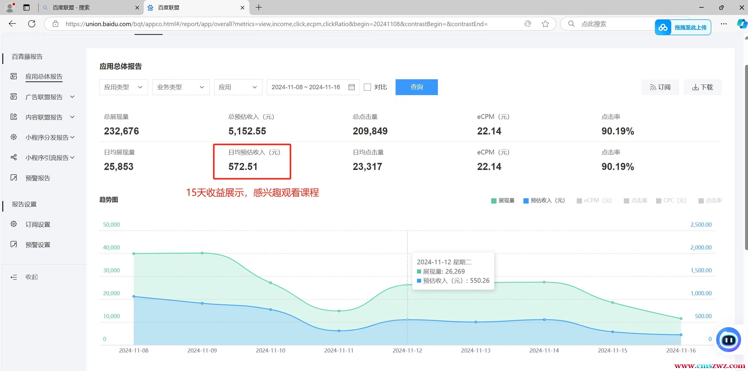Click the 2024-11-09 point on the 预估收入 line
Screen dimensions: 748x371
pos(202,303)
